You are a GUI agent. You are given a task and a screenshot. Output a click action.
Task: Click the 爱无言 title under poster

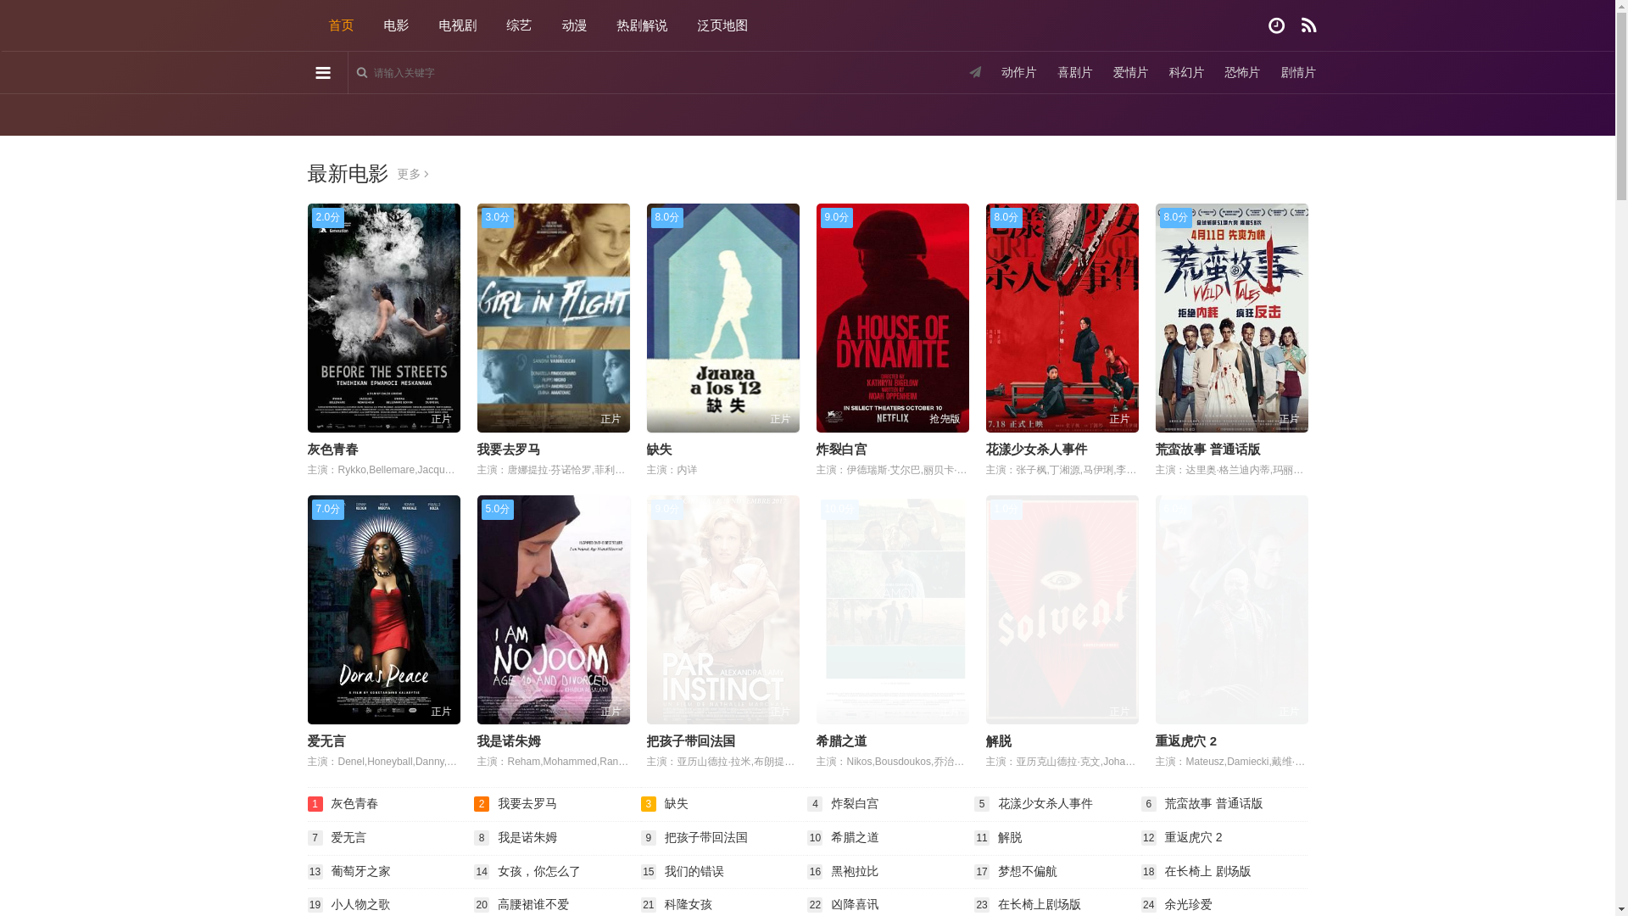coord(326,741)
